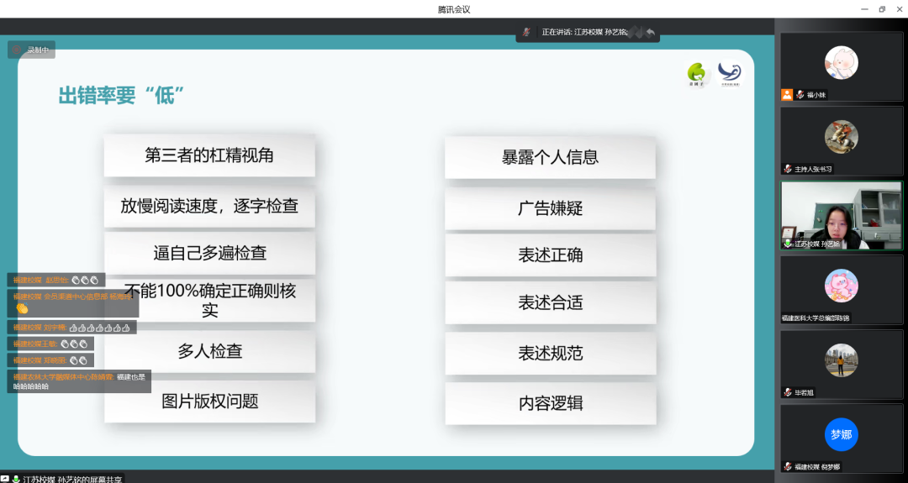The image size is (908, 483).
Task: Select 孙艺铭's live video thumbnail
Action: point(841,216)
